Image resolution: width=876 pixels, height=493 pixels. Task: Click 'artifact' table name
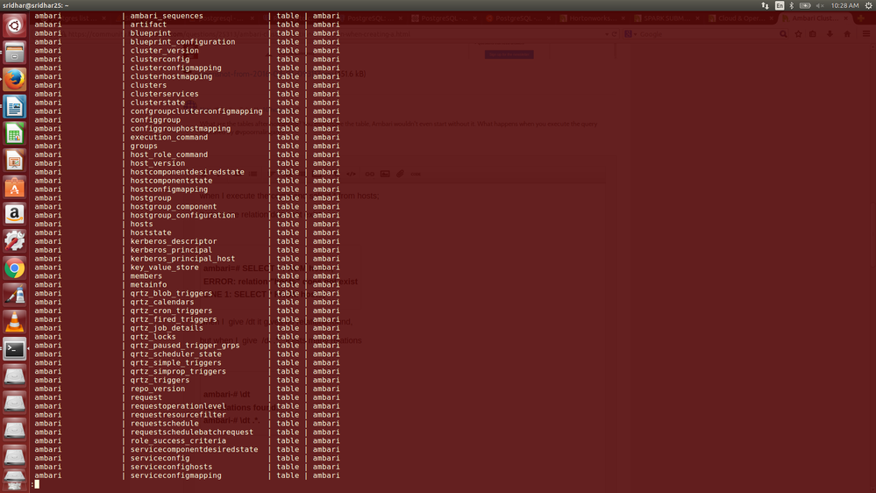[x=148, y=25]
